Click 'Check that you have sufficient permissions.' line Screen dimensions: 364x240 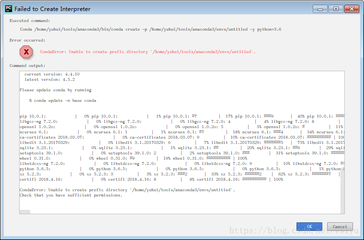point(71,195)
